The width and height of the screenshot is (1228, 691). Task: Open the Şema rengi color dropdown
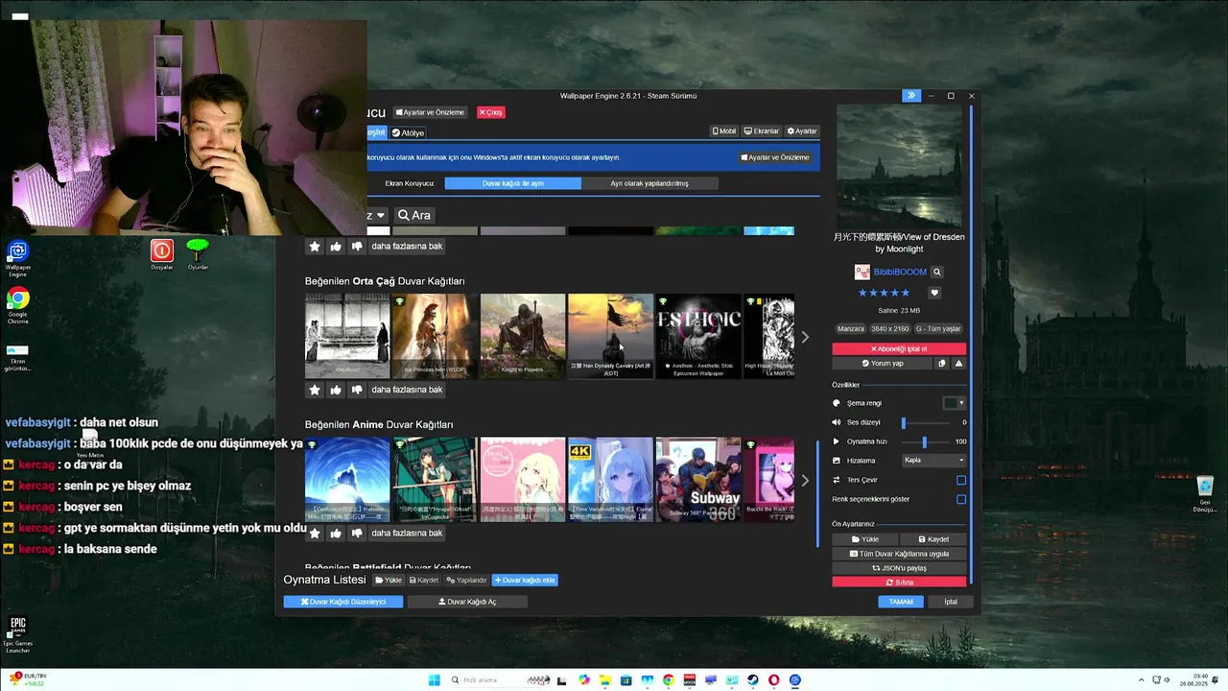(954, 403)
